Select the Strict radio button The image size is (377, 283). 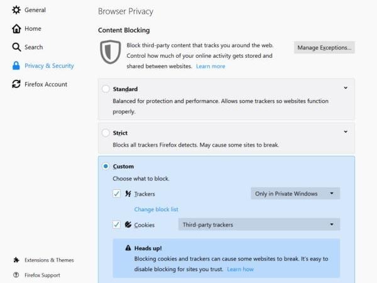point(106,133)
